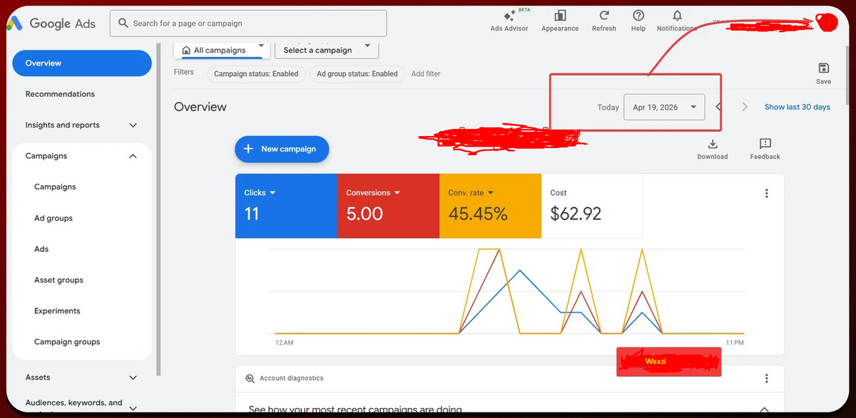Click the New campaign button
This screenshot has height=418, width=856.
coord(282,149)
